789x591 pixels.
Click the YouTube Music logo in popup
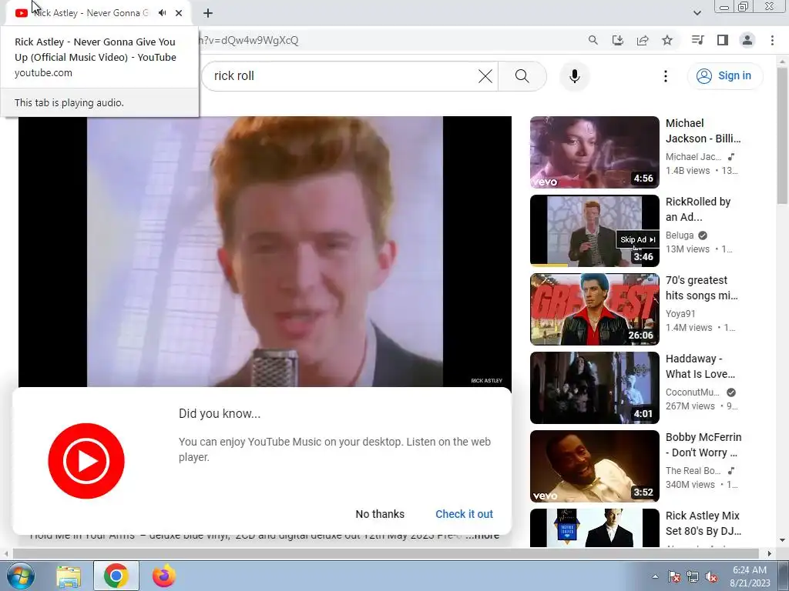pyautogui.click(x=86, y=461)
